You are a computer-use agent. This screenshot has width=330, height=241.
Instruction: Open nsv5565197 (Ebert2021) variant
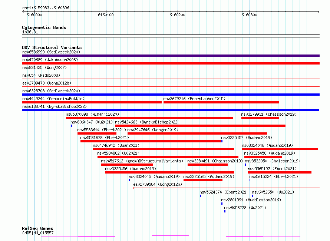tap(272, 169)
